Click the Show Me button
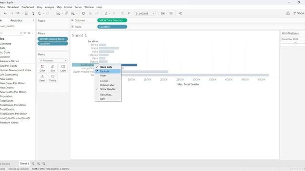305x171 pixels. 299,13
